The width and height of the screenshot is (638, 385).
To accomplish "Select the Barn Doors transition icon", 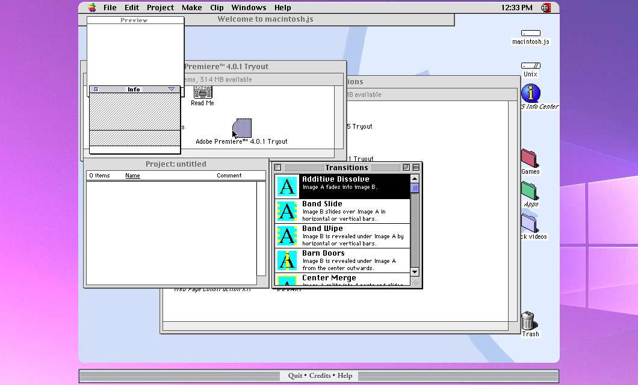I will click(x=287, y=260).
